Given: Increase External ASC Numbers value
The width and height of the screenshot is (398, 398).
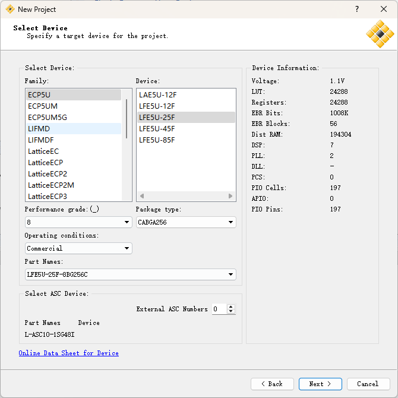Looking at the screenshot, I should (x=230, y=307).
